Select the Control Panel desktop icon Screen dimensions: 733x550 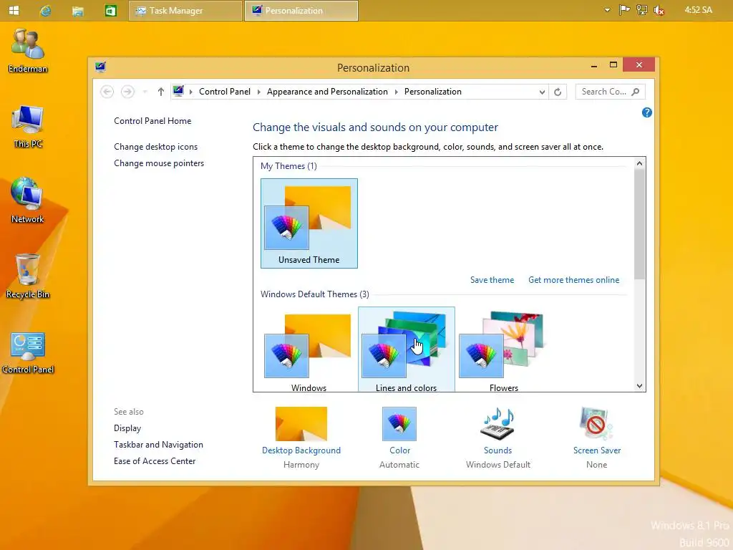28,352
